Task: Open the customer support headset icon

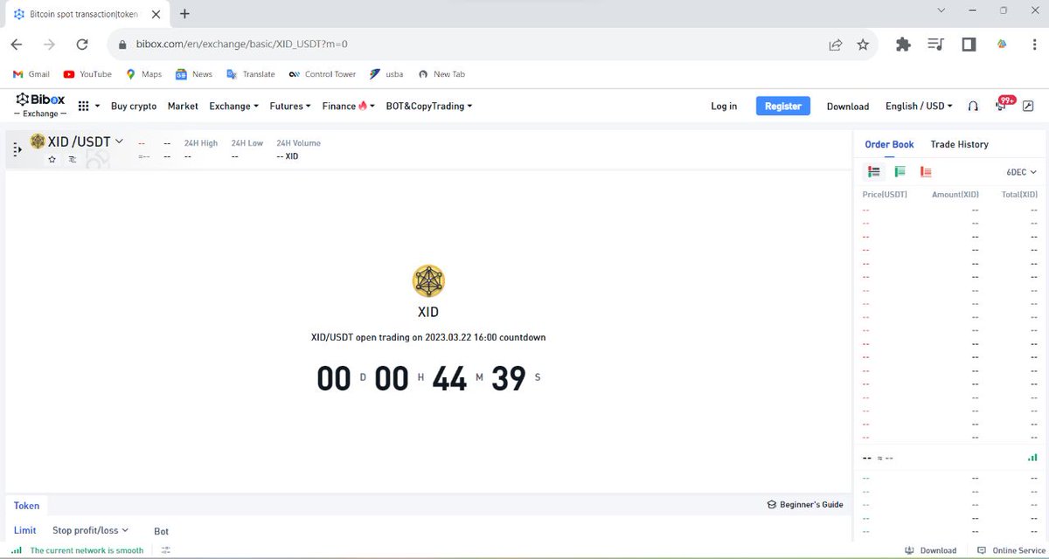Action: 973,106
